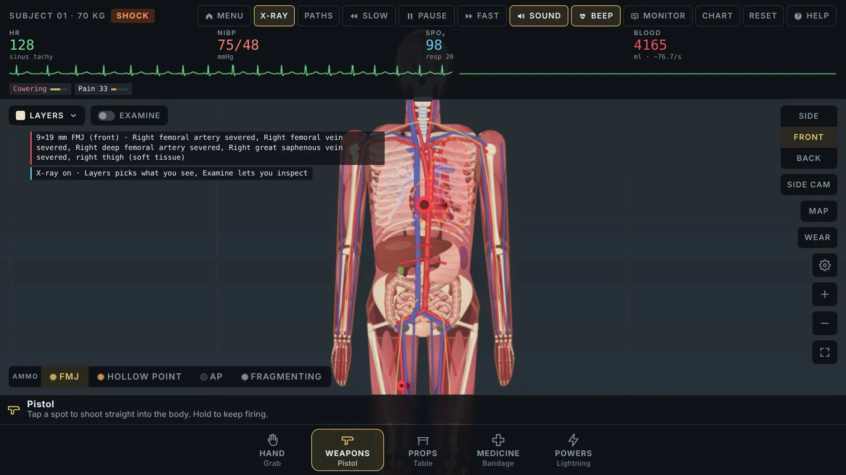Toggle the X-RAY view off
Screen dimensions: 846x475
(274, 16)
